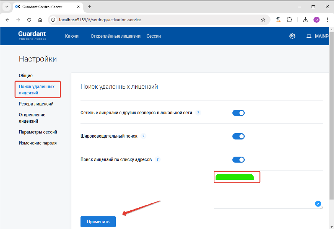Viewport: 334px width, 229px height.
Task: Open Открепление лицензий settings
Action: [x=32, y=118]
